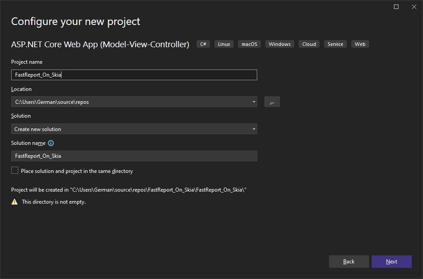Expand the Location path dropdown arrow

(254, 102)
